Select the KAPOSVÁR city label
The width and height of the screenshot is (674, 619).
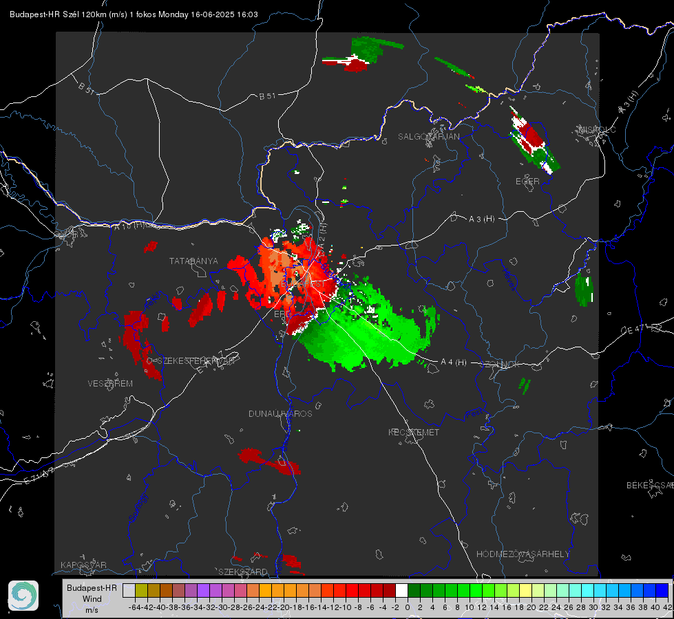pos(83,565)
